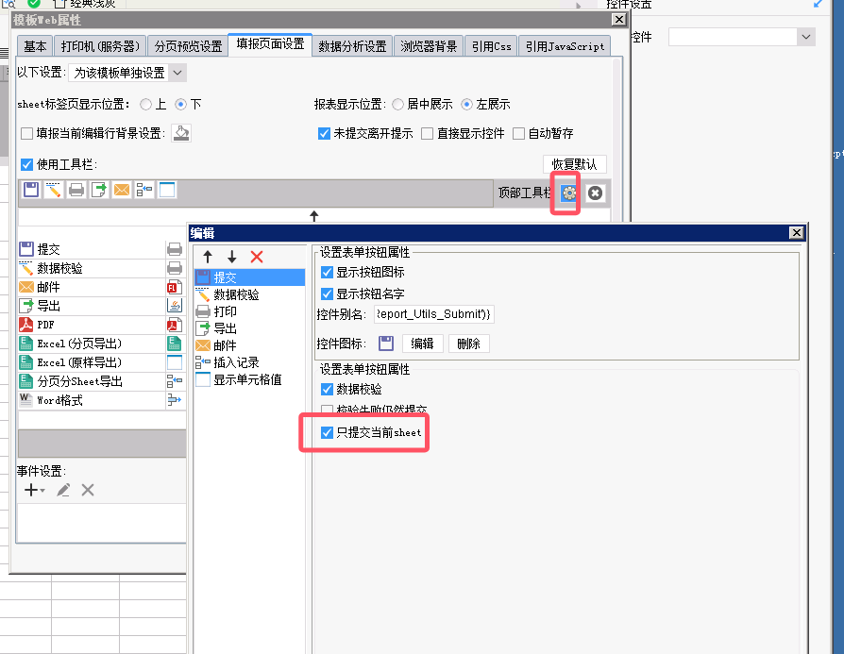Screen dimensions: 844x654
Task: Expand the add event plus dropdown
Action: click(34, 490)
